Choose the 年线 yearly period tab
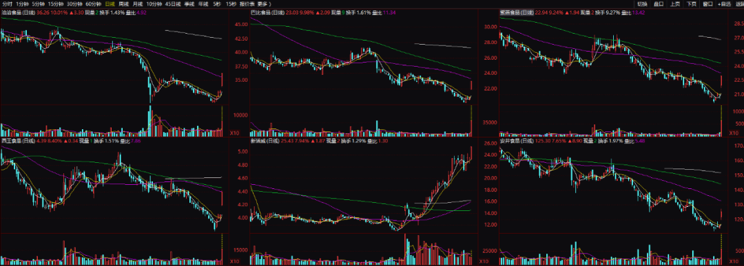The width and height of the screenshot is (744, 266). 203,4
